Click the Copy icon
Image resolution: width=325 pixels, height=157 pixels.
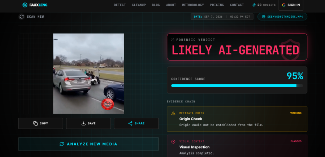[x=35, y=123]
